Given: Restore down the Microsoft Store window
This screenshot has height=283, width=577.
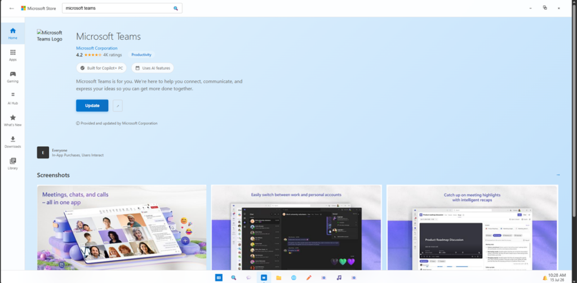Looking at the screenshot, I should point(545,8).
